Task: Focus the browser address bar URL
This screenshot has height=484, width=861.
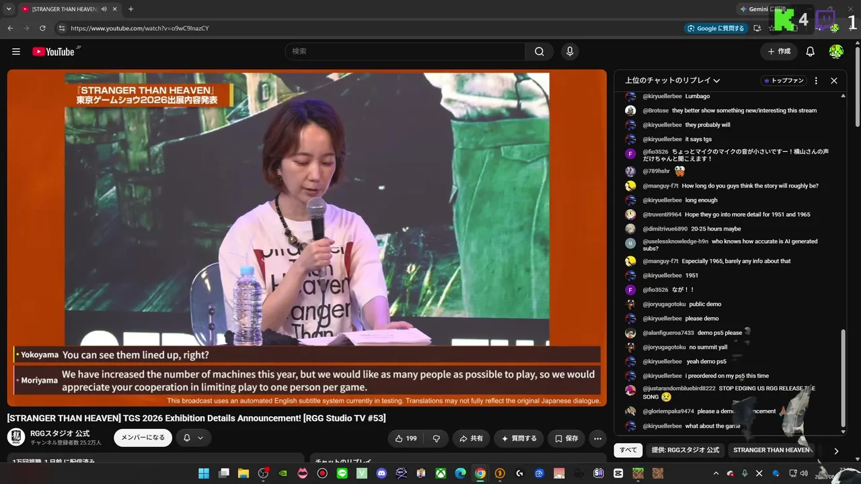Action: click(x=140, y=28)
